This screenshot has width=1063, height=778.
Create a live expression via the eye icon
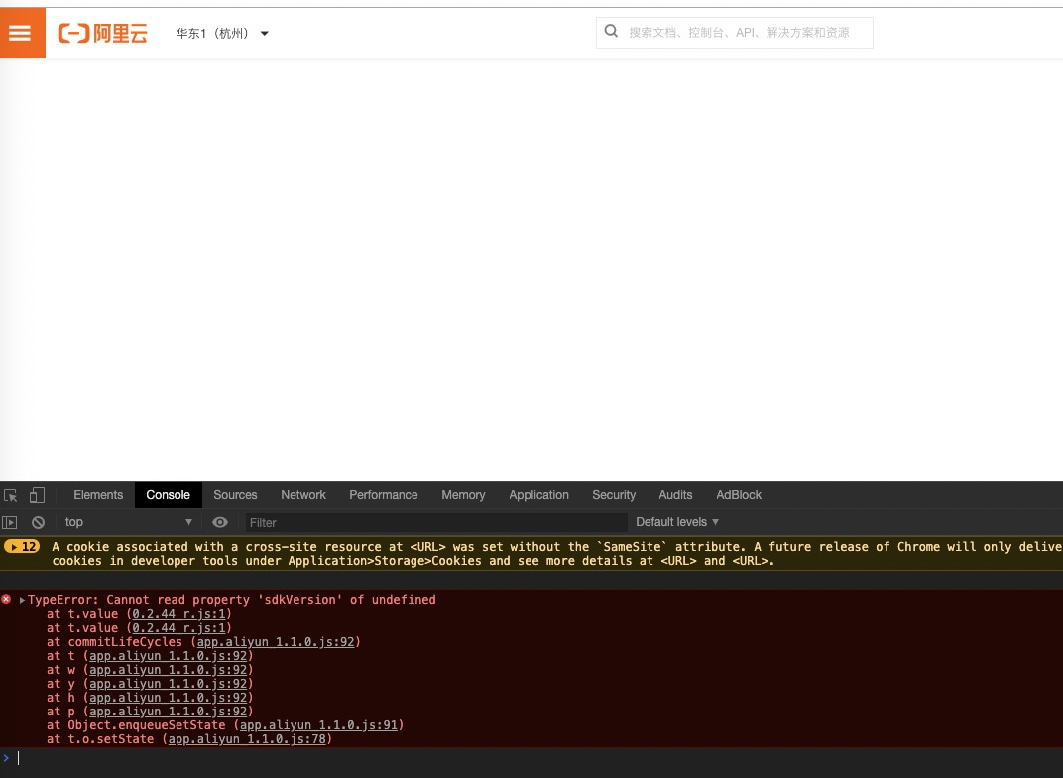click(219, 522)
